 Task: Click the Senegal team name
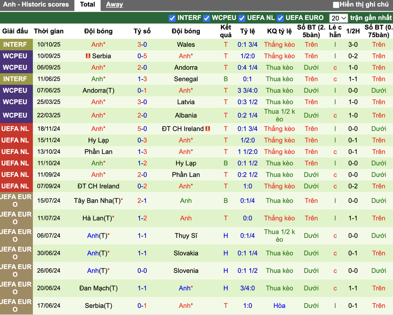tap(186, 79)
